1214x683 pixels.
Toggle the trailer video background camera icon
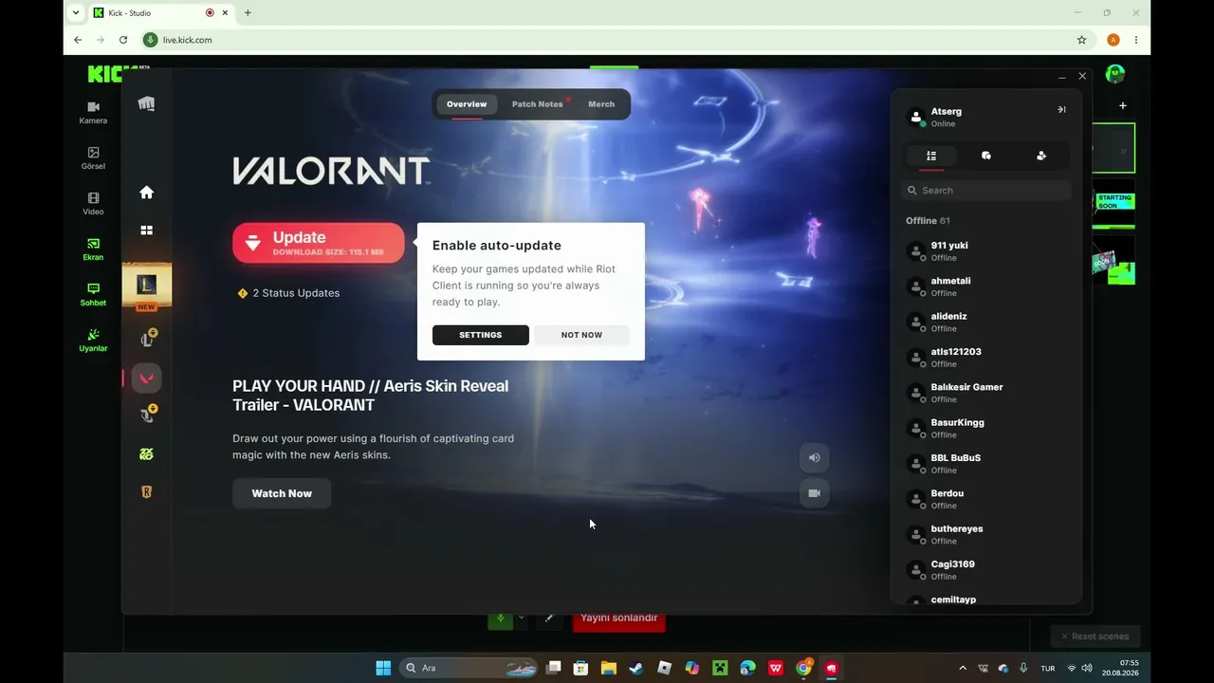click(x=814, y=493)
